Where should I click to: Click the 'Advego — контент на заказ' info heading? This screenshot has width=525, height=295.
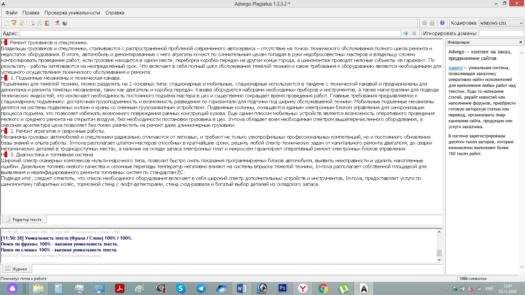click(x=480, y=55)
